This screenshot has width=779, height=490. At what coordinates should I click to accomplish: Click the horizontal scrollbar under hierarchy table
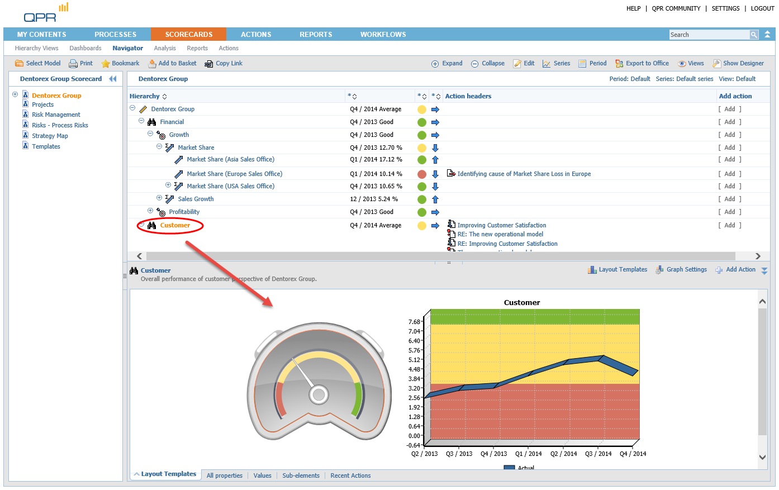[436, 256]
